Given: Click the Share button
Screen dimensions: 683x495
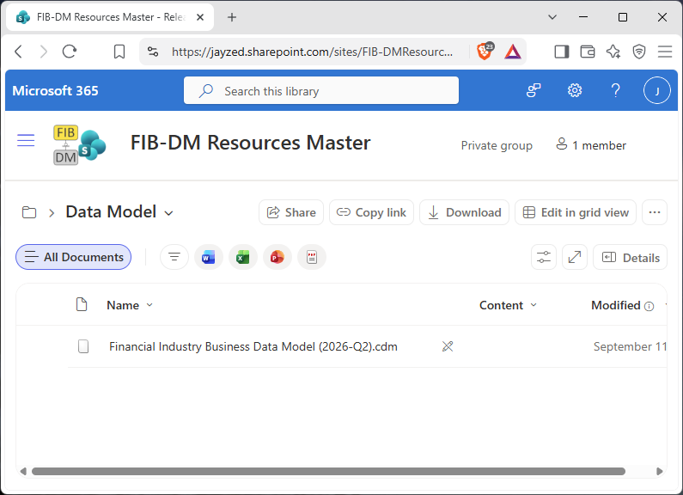Looking at the screenshot, I should click(x=291, y=212).
